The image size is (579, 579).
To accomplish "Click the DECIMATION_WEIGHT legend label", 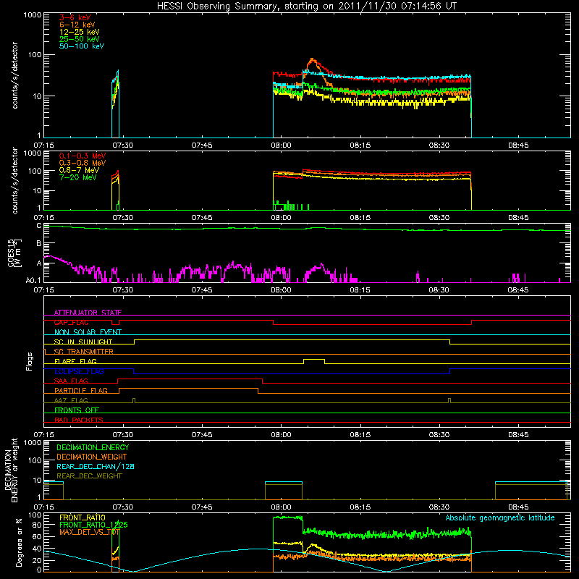I will (x=92, y=457).
